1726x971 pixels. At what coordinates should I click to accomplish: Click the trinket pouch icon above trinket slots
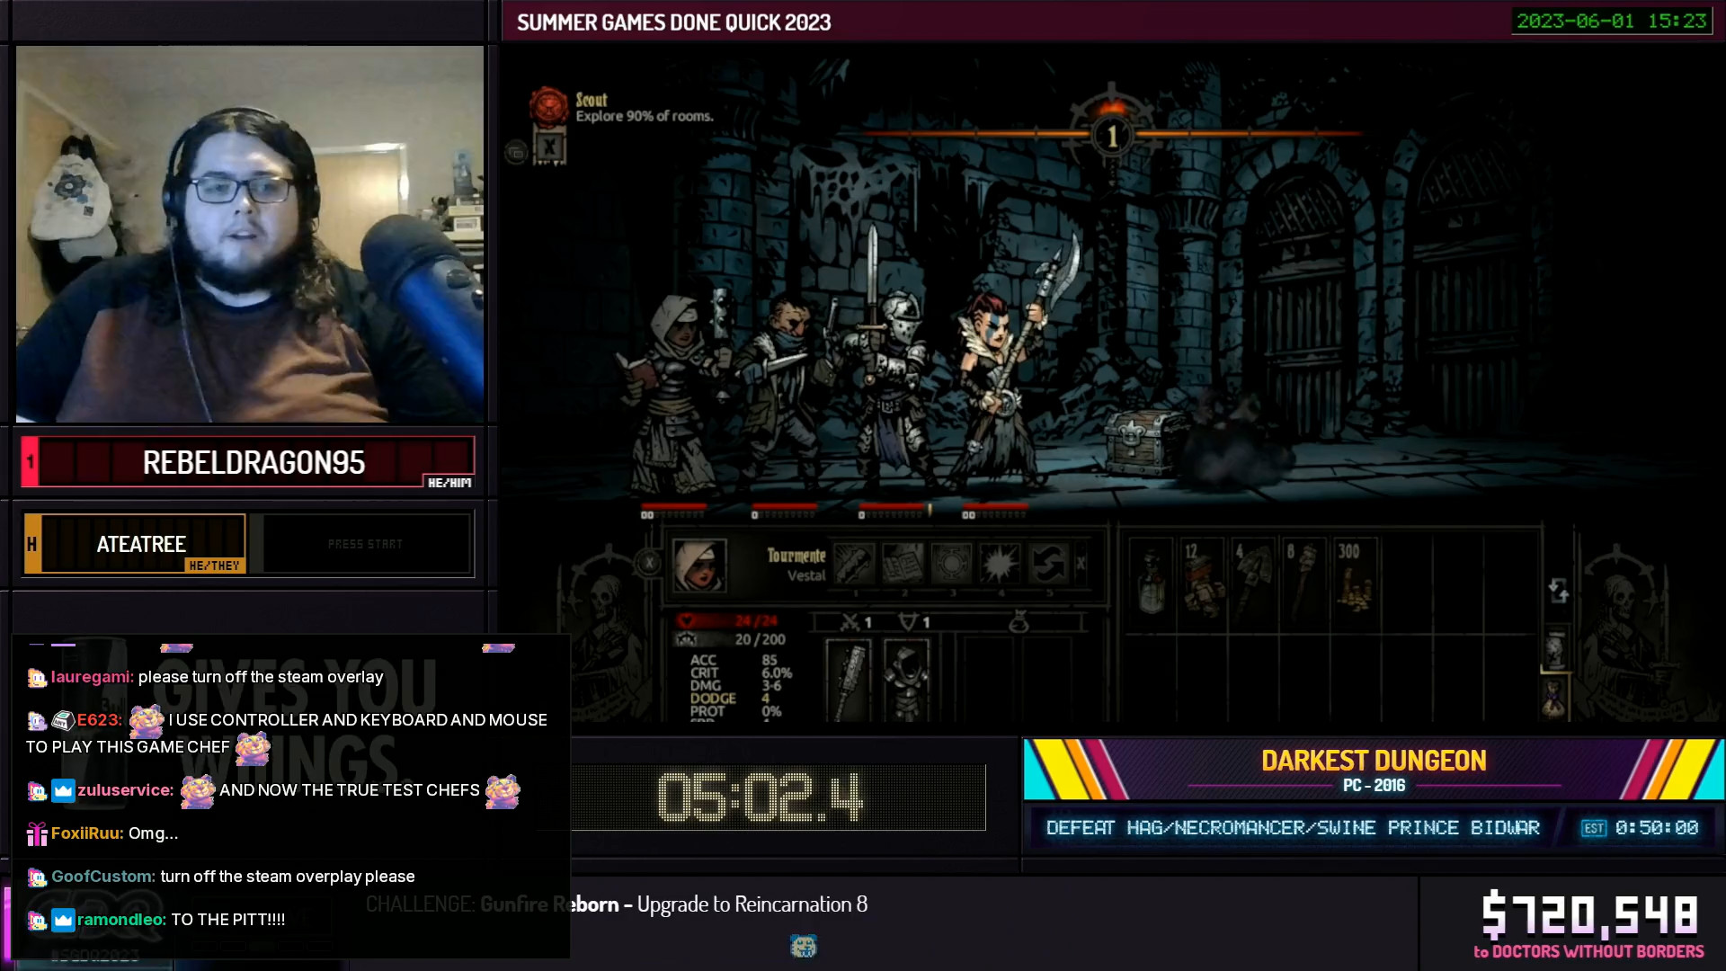coord(1019,621)
